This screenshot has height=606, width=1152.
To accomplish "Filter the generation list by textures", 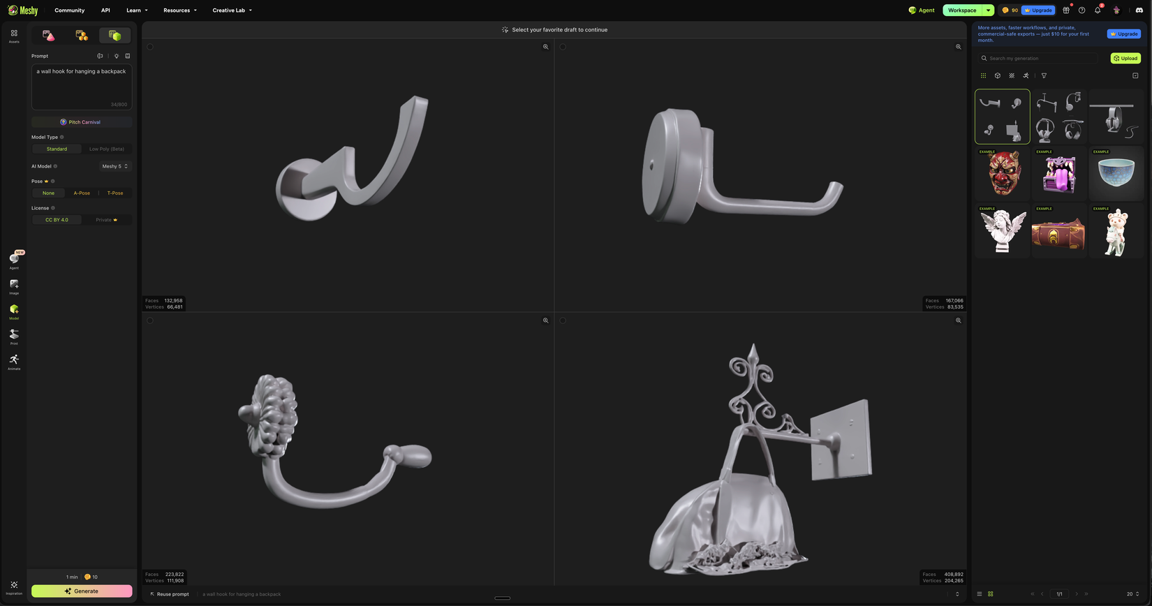I will 1012,75.
